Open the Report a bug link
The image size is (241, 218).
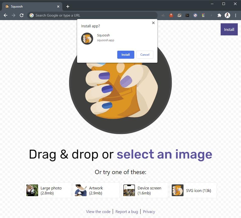127,211
